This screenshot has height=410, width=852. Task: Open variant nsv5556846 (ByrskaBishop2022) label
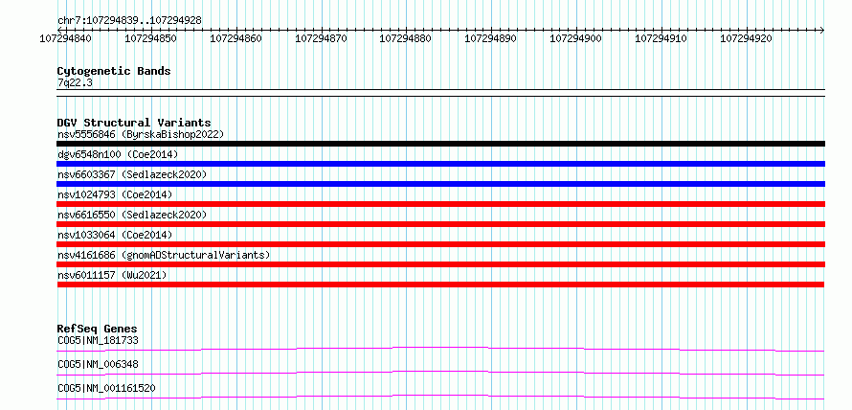click(x=141, y=134)
